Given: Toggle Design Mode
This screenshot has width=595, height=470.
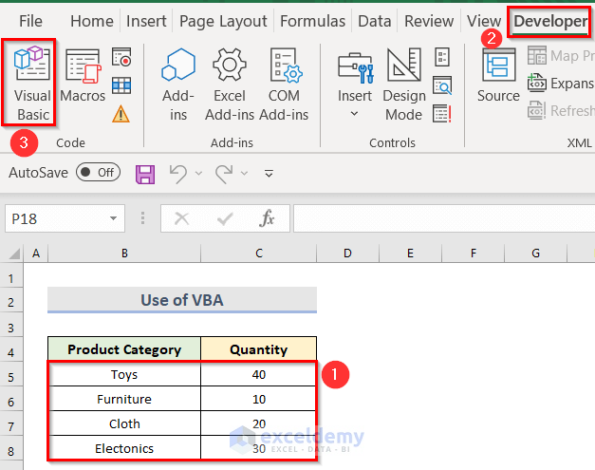Looking at the screenshot, I should 403,84.
